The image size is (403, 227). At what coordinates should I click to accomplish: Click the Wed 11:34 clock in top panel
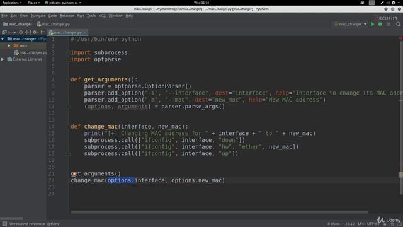(201, 3)
